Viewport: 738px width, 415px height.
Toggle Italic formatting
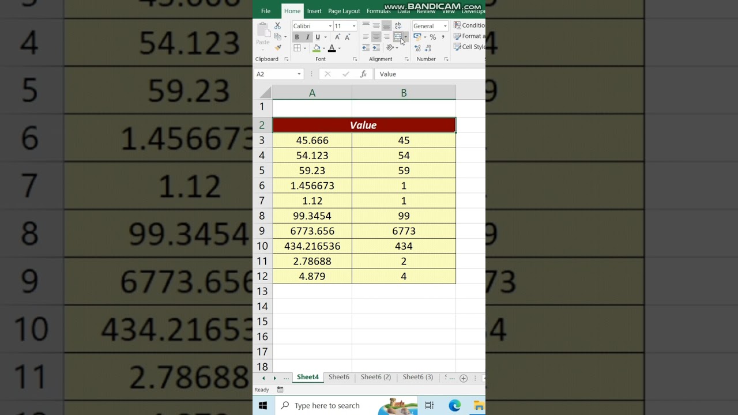307,37
